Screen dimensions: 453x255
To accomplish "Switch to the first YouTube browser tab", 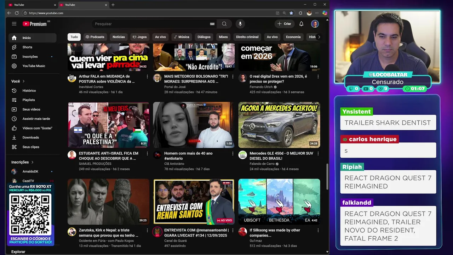I will pyautogui.click(x=32, y=5).
